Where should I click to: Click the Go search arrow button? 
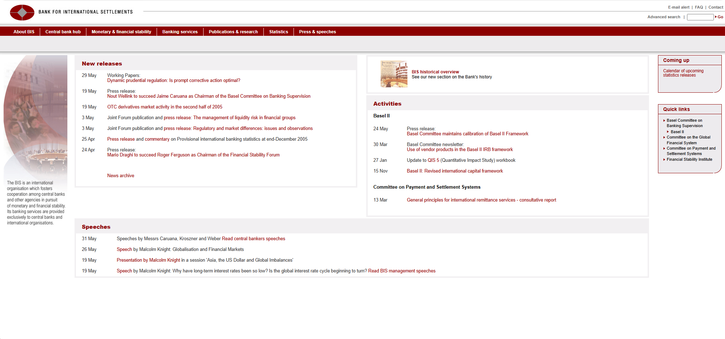coord(719,17)
